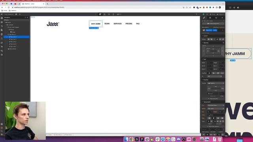
Task: Set display to block
Action: (x=208, y=39)
